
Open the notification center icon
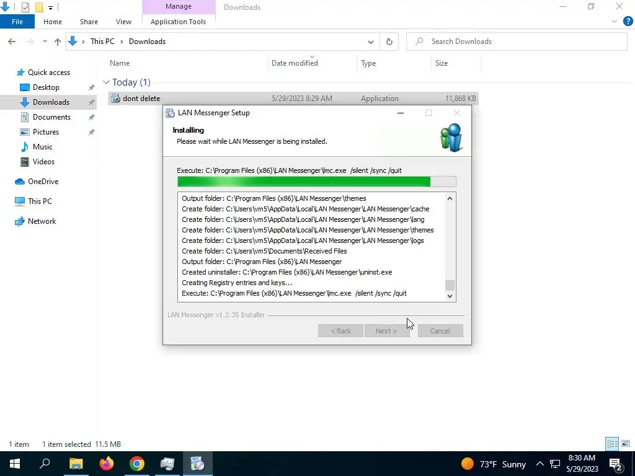click(x=616, y=464)
